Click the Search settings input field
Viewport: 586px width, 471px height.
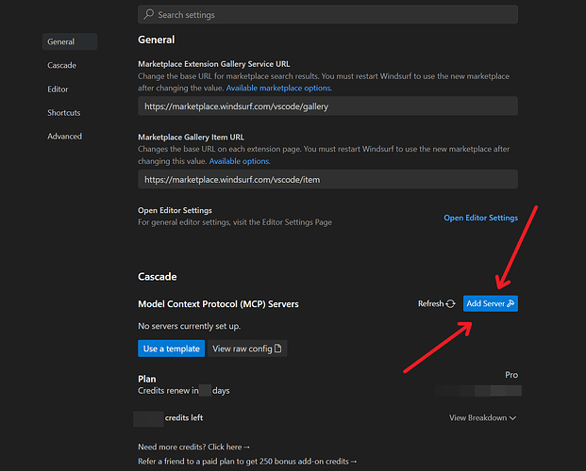327,14
